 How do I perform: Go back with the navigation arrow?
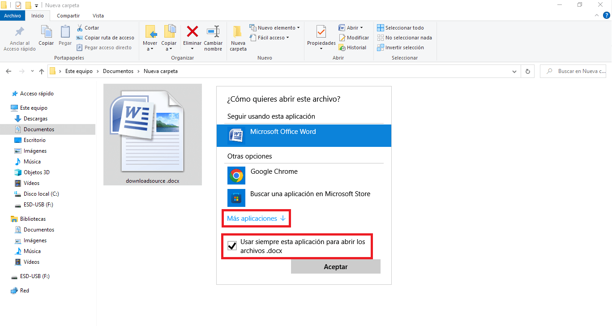pyautogui.click(x=9, y=71)
